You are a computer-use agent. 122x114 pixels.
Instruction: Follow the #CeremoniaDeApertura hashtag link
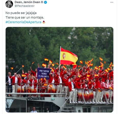pyautogui.click(x=23, y=22)
